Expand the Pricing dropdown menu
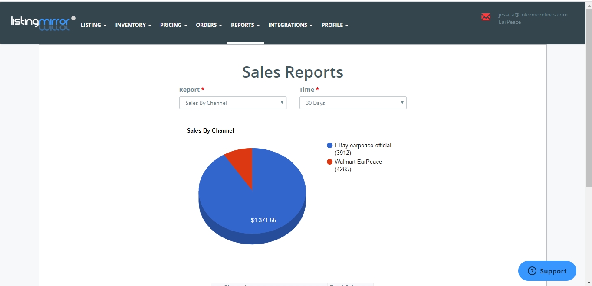 (174, 25)
